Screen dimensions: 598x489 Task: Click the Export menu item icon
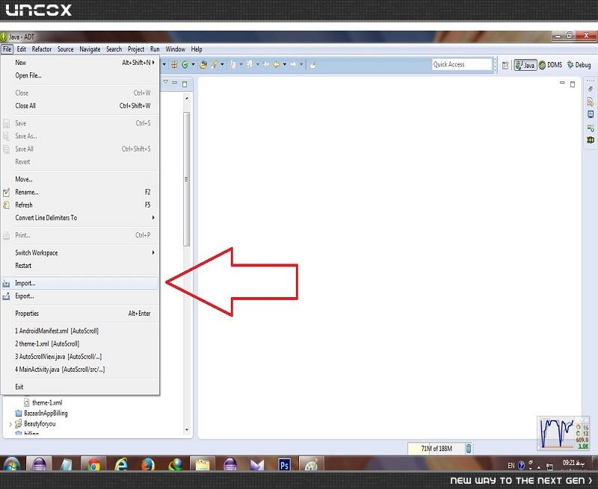tap(6, 296)
